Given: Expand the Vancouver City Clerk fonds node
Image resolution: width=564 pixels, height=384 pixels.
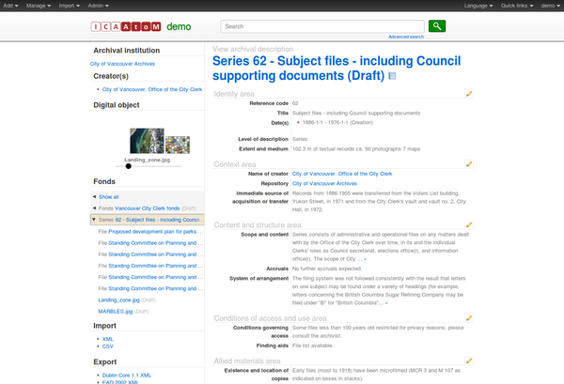Looking at the screenshot, I should click(93, 207).
